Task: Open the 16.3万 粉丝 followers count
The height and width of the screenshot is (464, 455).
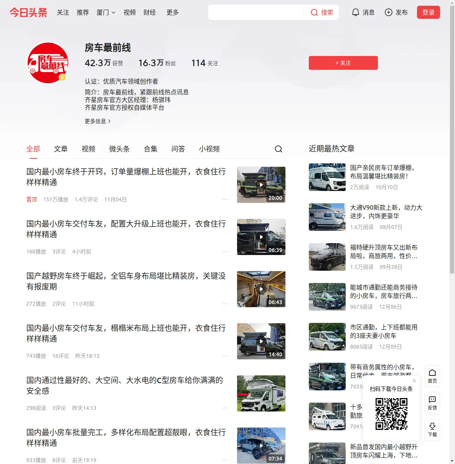Action: 157,63
